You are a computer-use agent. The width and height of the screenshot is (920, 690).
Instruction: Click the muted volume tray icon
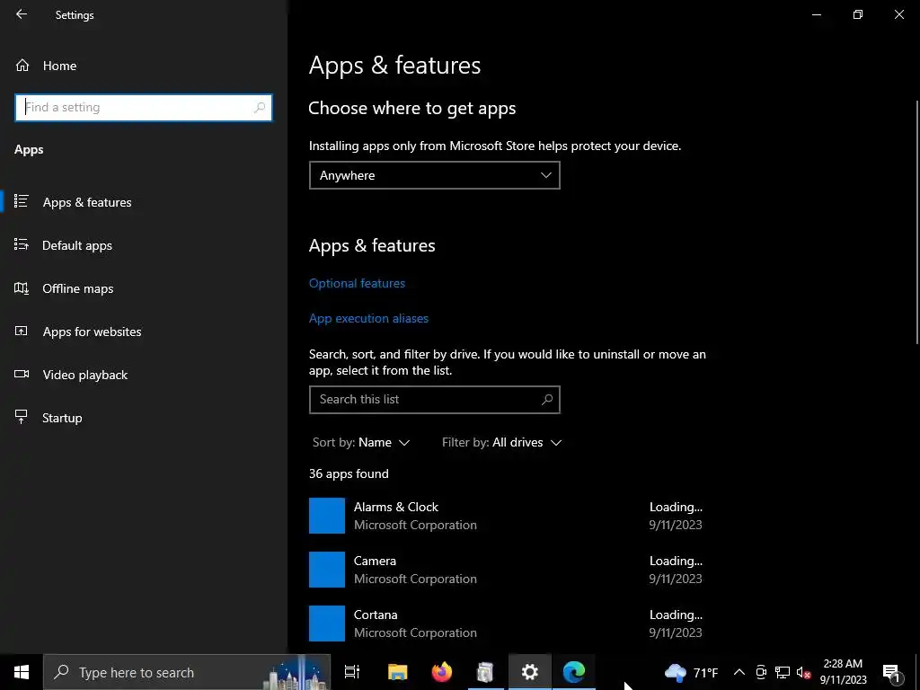(803, 672)
